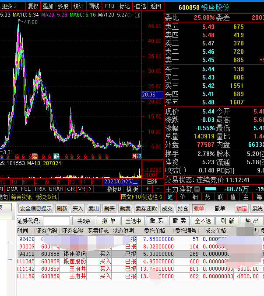Switch to CR indicator tab
The width and height of the screenshot is (264, 296).
71,189
